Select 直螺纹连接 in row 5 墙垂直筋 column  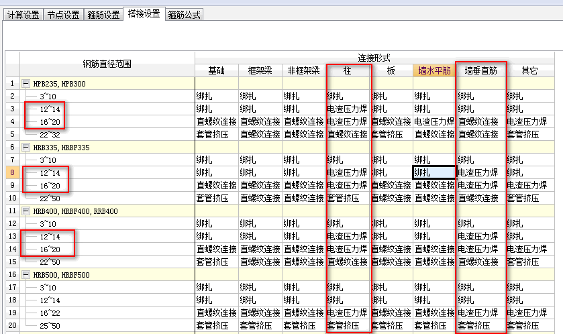pyautogui.click(x=480, y=135)
